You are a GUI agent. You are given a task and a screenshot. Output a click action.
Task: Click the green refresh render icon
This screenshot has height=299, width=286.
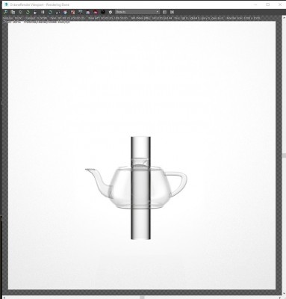pyautogui.click(x=28, y=12)
